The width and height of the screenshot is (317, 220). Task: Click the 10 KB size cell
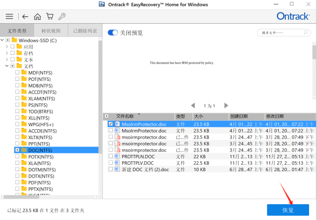[200, 169]
